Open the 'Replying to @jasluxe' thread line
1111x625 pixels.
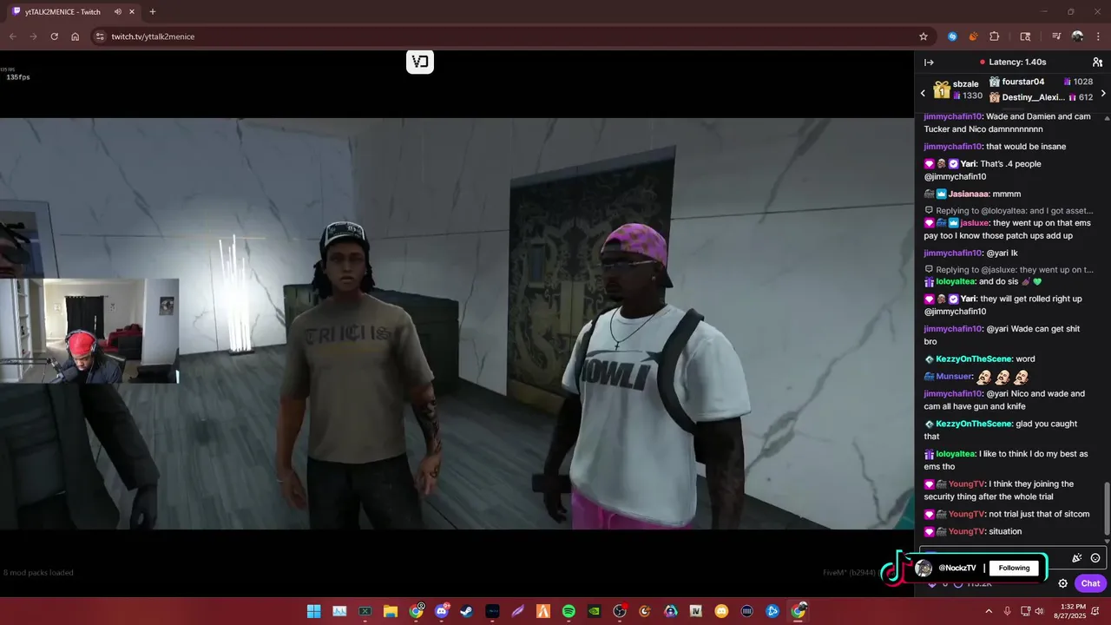point(1009,270)
